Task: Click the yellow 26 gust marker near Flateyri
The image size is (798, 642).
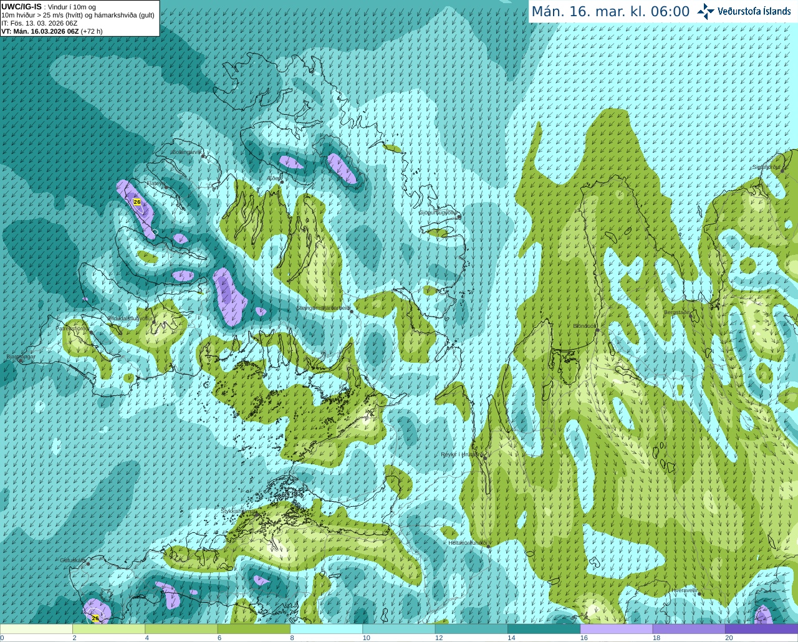Action: click(x=137, y=202)
